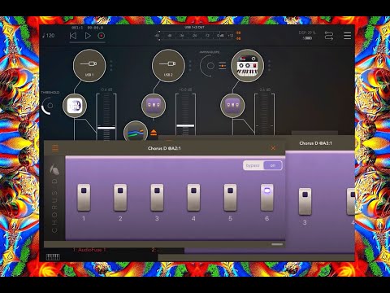Show the on-screen keyboard icon bottom left
The width and height of the screenshot is (390, 293).
[53, 257]
